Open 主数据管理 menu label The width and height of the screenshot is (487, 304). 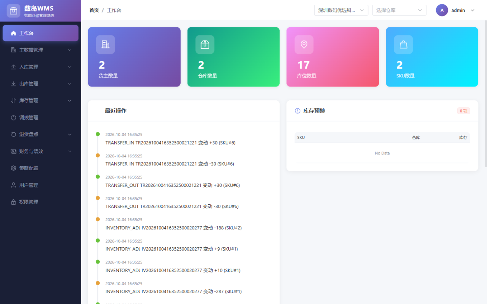31,50
